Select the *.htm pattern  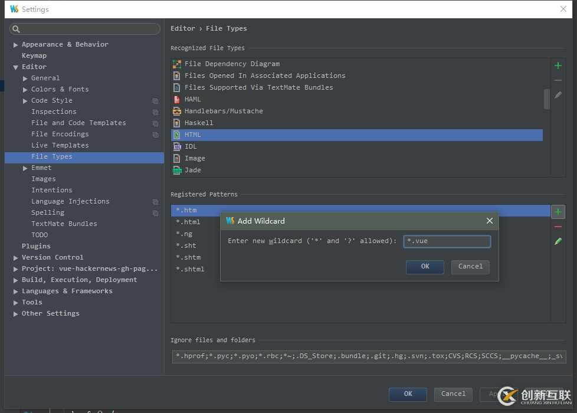(360, 211)
